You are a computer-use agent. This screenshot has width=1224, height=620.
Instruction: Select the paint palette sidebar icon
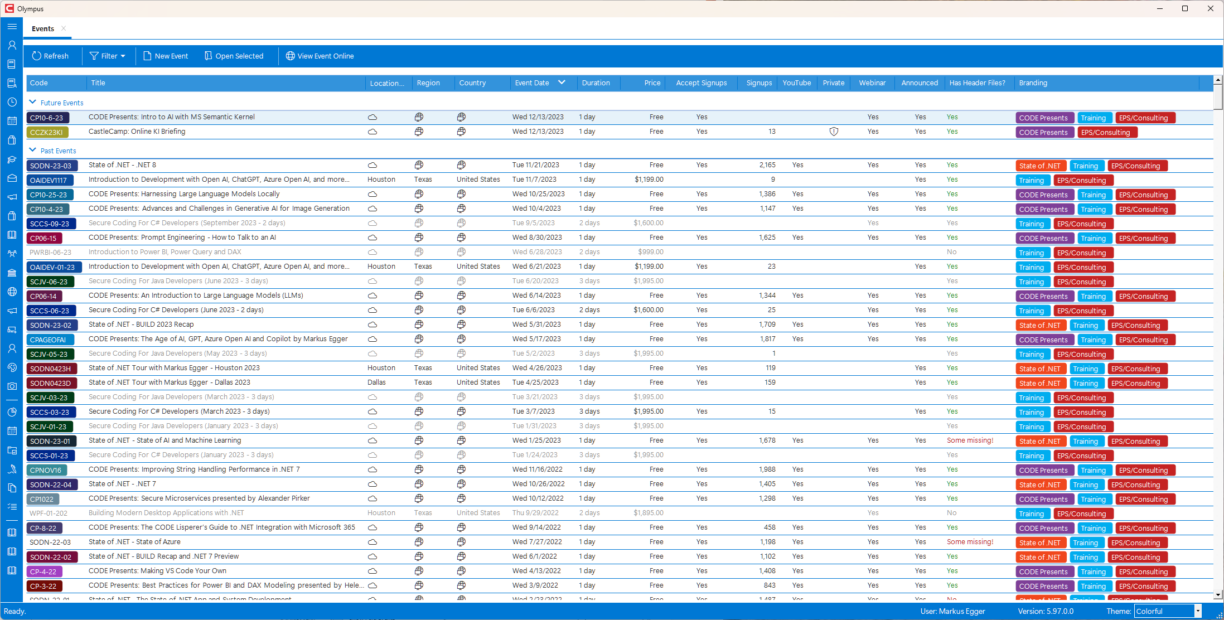pos(12,367)
